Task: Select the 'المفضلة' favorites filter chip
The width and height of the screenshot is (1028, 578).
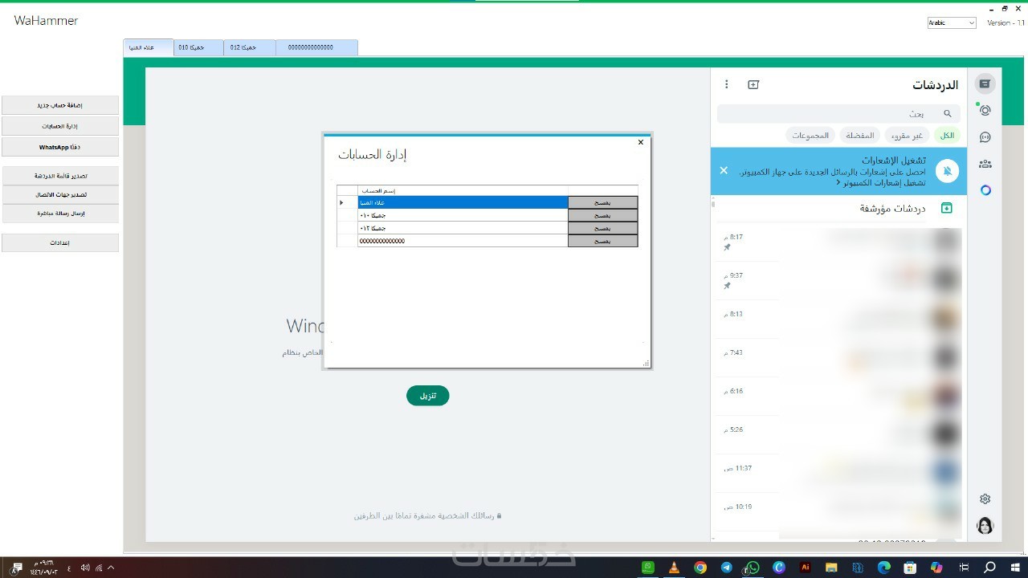Action: coord(859,136)
